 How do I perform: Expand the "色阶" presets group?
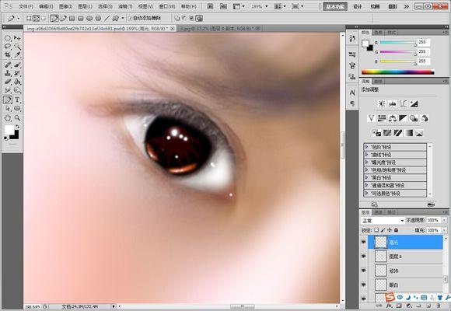(366, 147)
